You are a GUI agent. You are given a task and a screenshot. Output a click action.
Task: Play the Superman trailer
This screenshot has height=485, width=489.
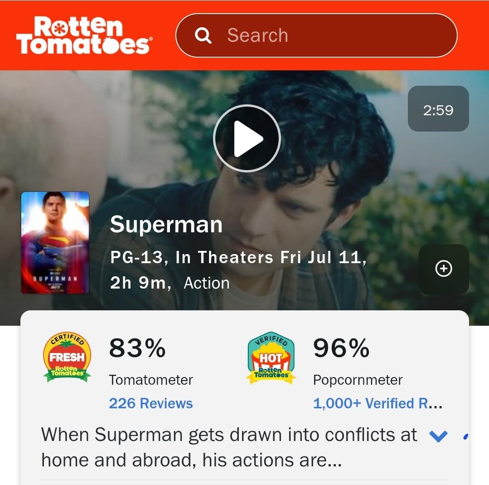tap(247, 138)
